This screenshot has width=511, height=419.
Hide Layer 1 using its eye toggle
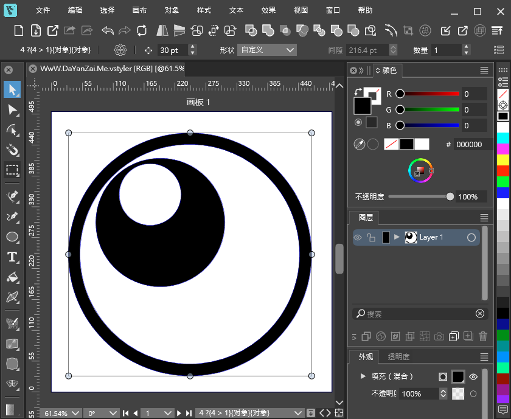coord(358,237)
